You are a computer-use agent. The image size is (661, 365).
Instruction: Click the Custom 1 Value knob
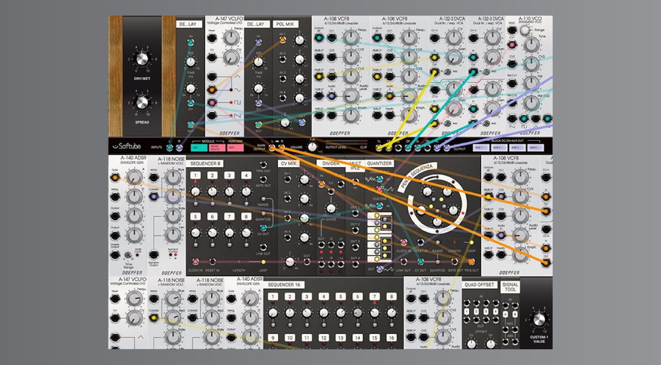(539, 320)
